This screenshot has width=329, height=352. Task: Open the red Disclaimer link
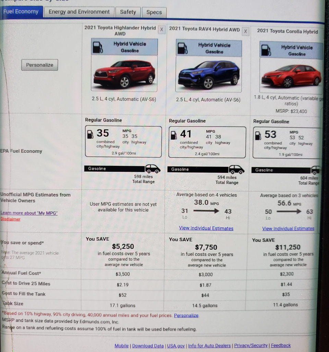click(x=10, y=219)
